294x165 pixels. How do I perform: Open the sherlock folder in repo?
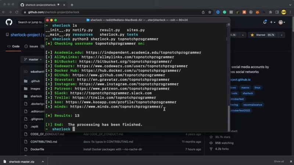point(36,96)
